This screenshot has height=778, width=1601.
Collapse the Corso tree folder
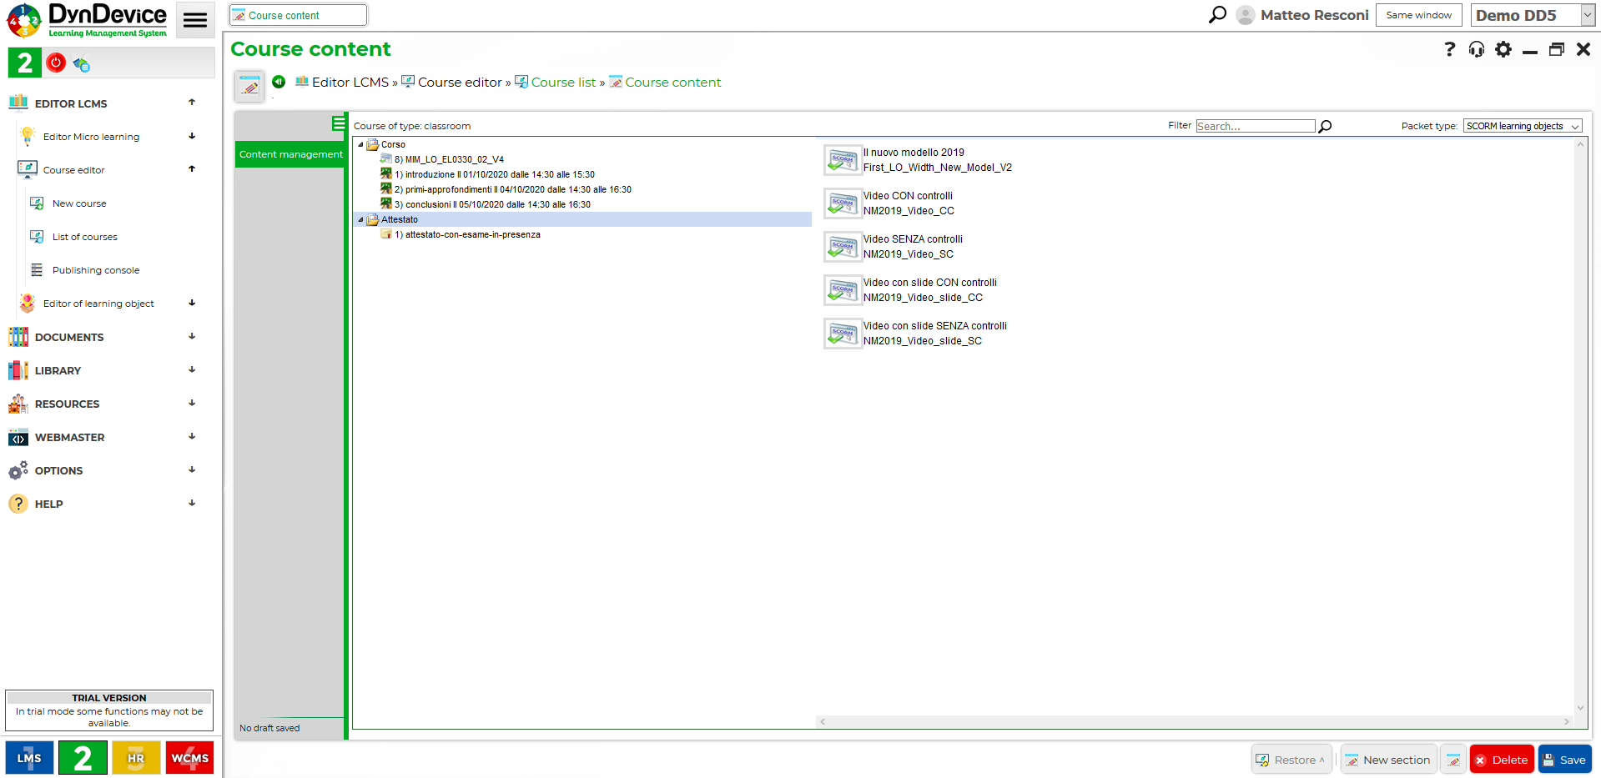[x=361, y=145]
